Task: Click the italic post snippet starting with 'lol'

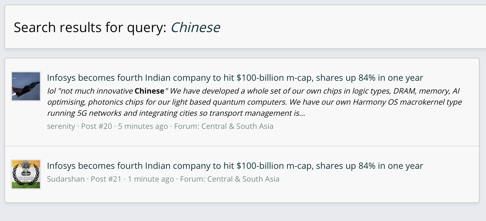Action: 254,102
